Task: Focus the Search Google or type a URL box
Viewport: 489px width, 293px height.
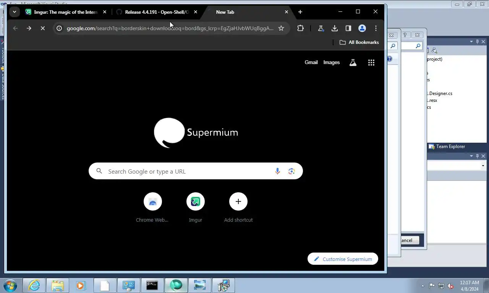Action: pos(196,171)
